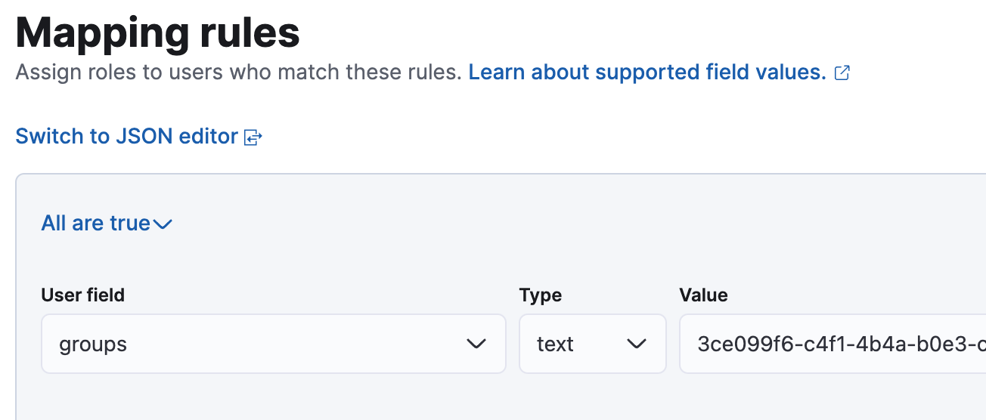Screen dimensions: 986x420
Task: Focus the Value input field
Action: click(832, 344)
